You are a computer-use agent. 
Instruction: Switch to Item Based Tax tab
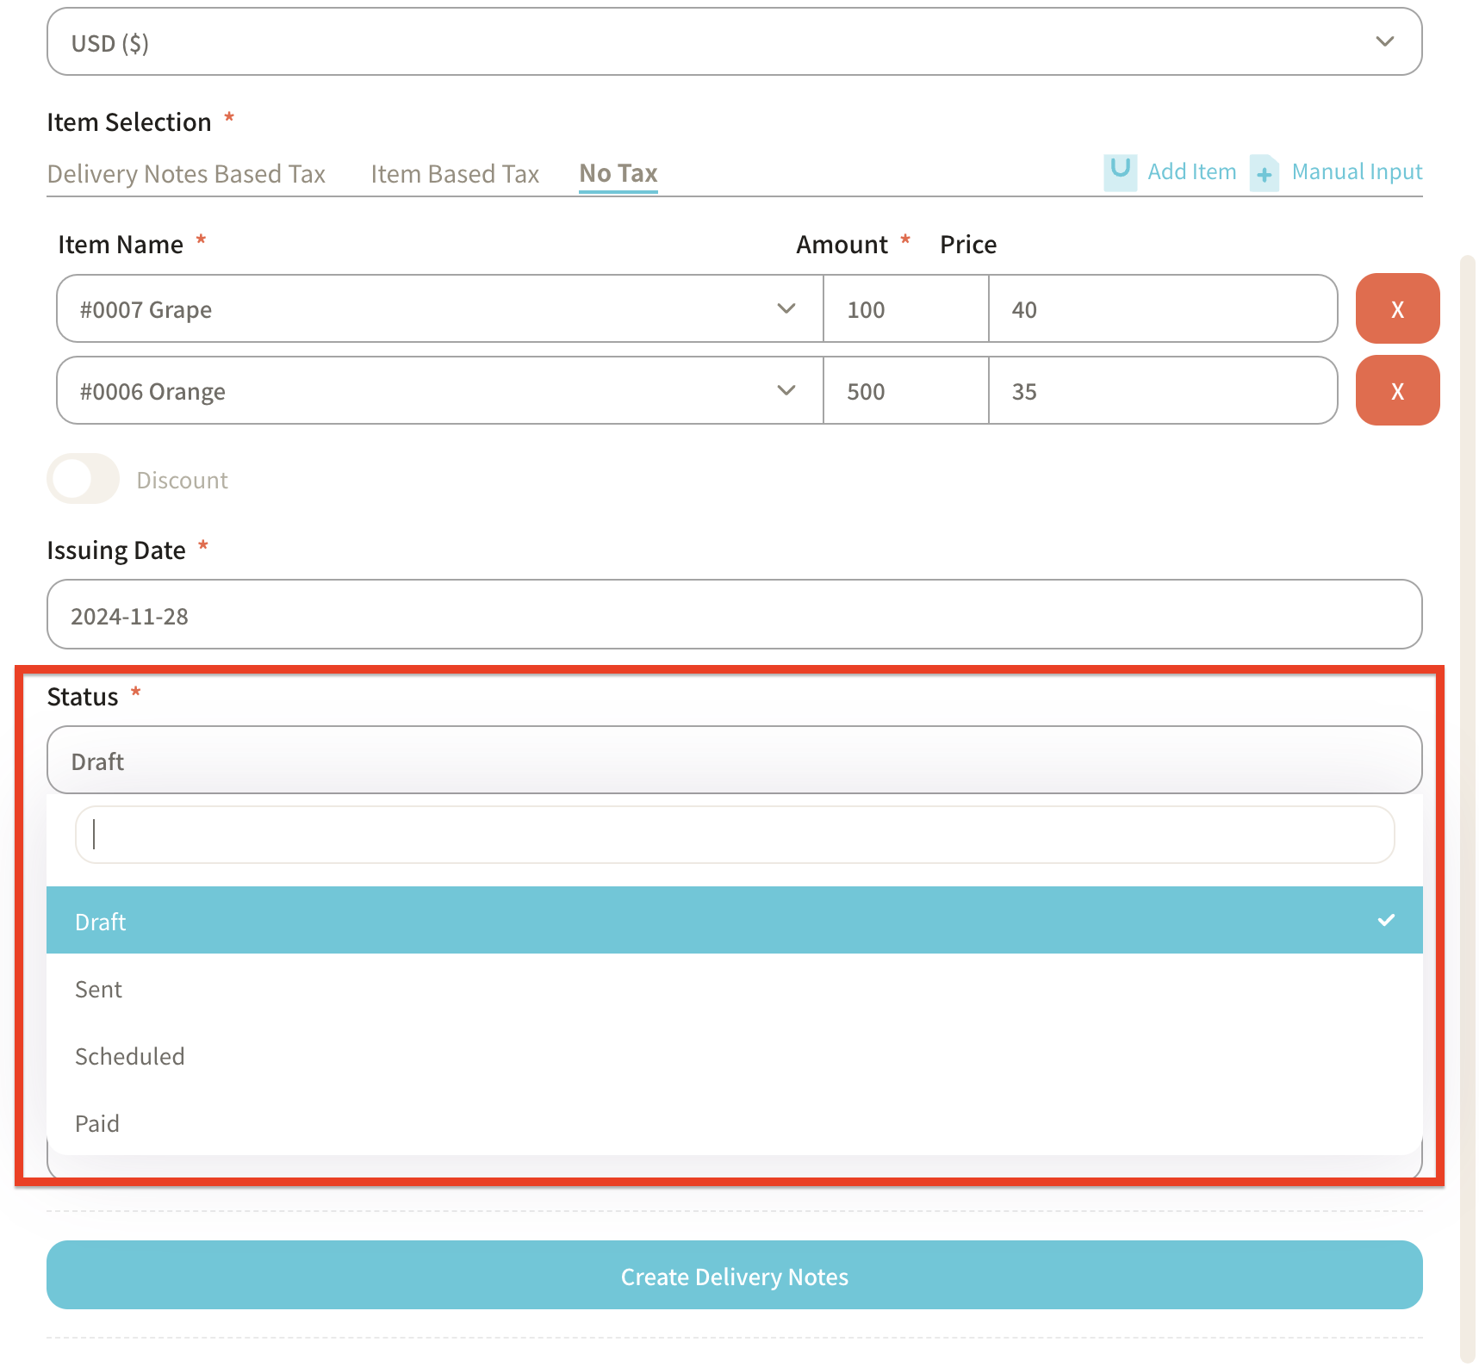pos(454,174)
